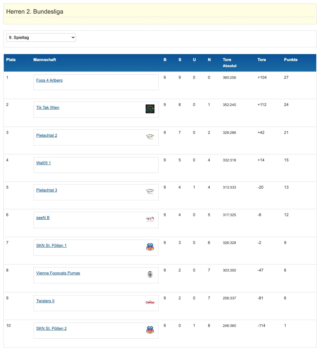
Task: Click the Twisters II team logo
Action: coord(150,302)
